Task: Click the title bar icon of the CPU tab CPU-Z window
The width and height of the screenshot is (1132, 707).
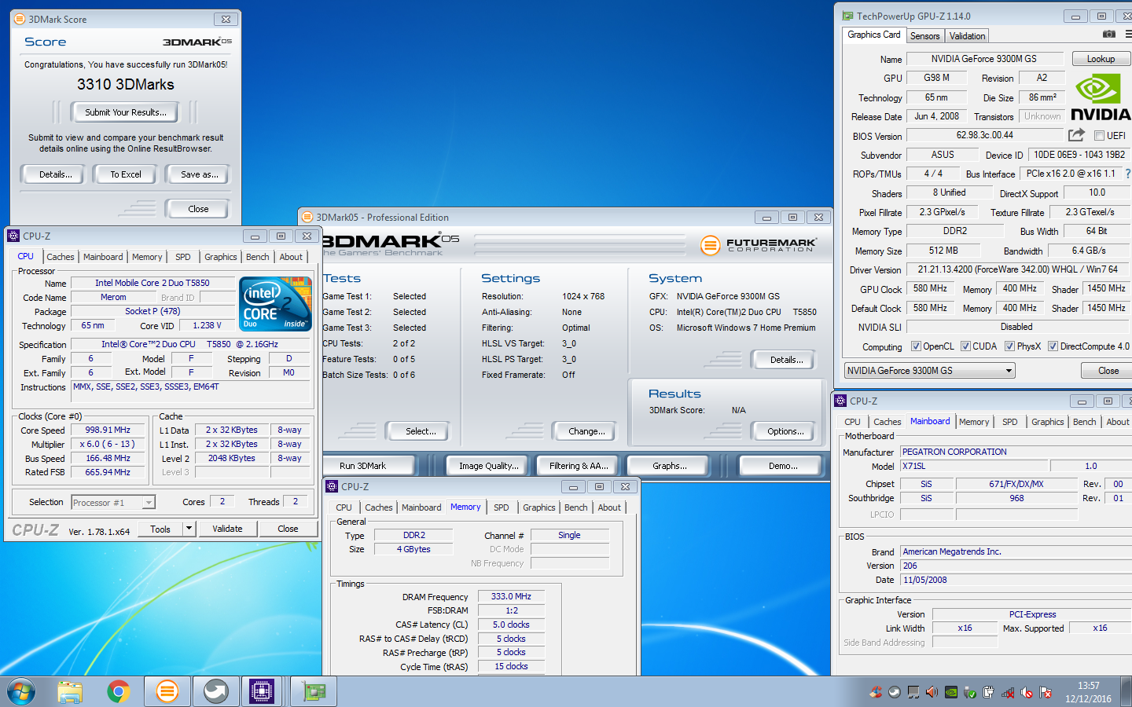Action: tap(13, 236)
